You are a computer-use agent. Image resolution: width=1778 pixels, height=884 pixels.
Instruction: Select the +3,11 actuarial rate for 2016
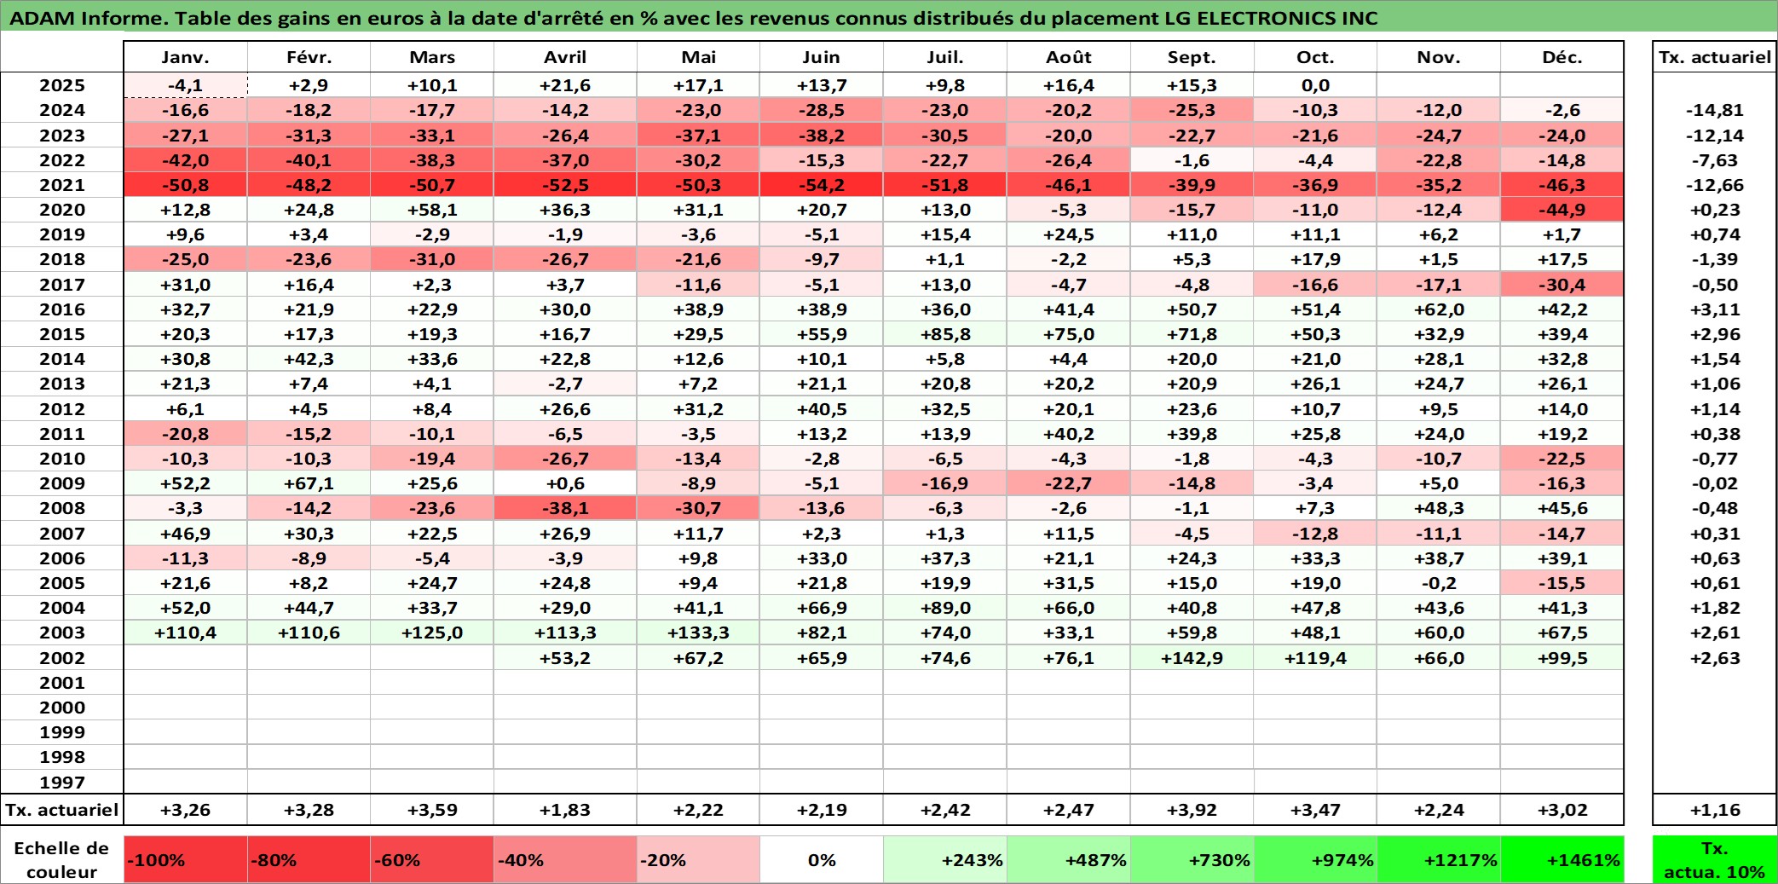tap(1715, 309)
